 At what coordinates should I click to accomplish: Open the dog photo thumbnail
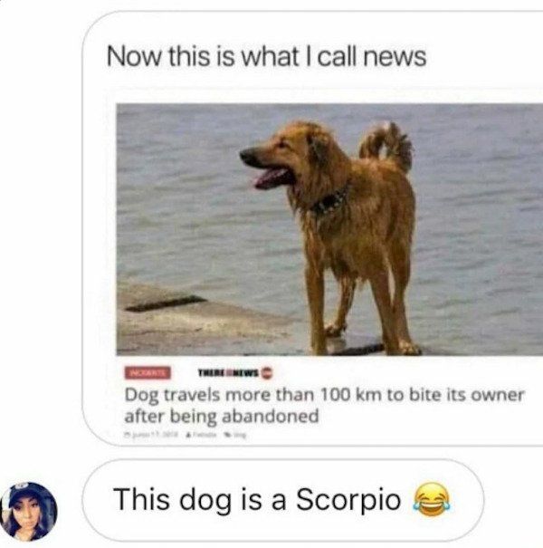[x=329, y=229]
